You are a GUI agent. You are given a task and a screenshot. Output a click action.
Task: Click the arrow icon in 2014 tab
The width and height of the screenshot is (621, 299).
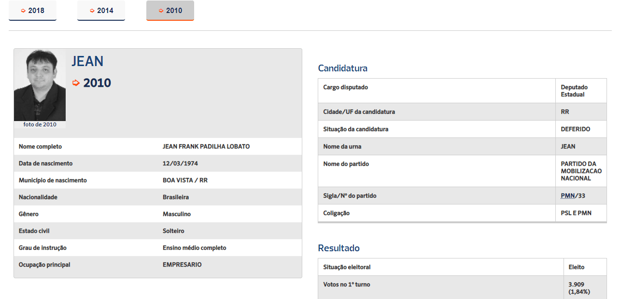pos(92,11)
